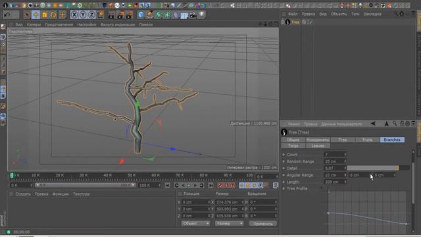This screenshot has width=421, height=237.
Task: Click attribute manager search magnifier
Action: pyautogui.click(x=395, y=124)
